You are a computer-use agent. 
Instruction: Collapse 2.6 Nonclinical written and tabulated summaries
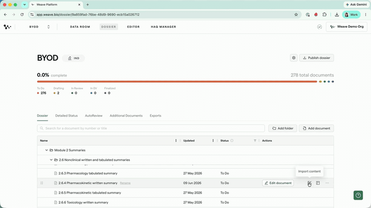click(51, 160)
